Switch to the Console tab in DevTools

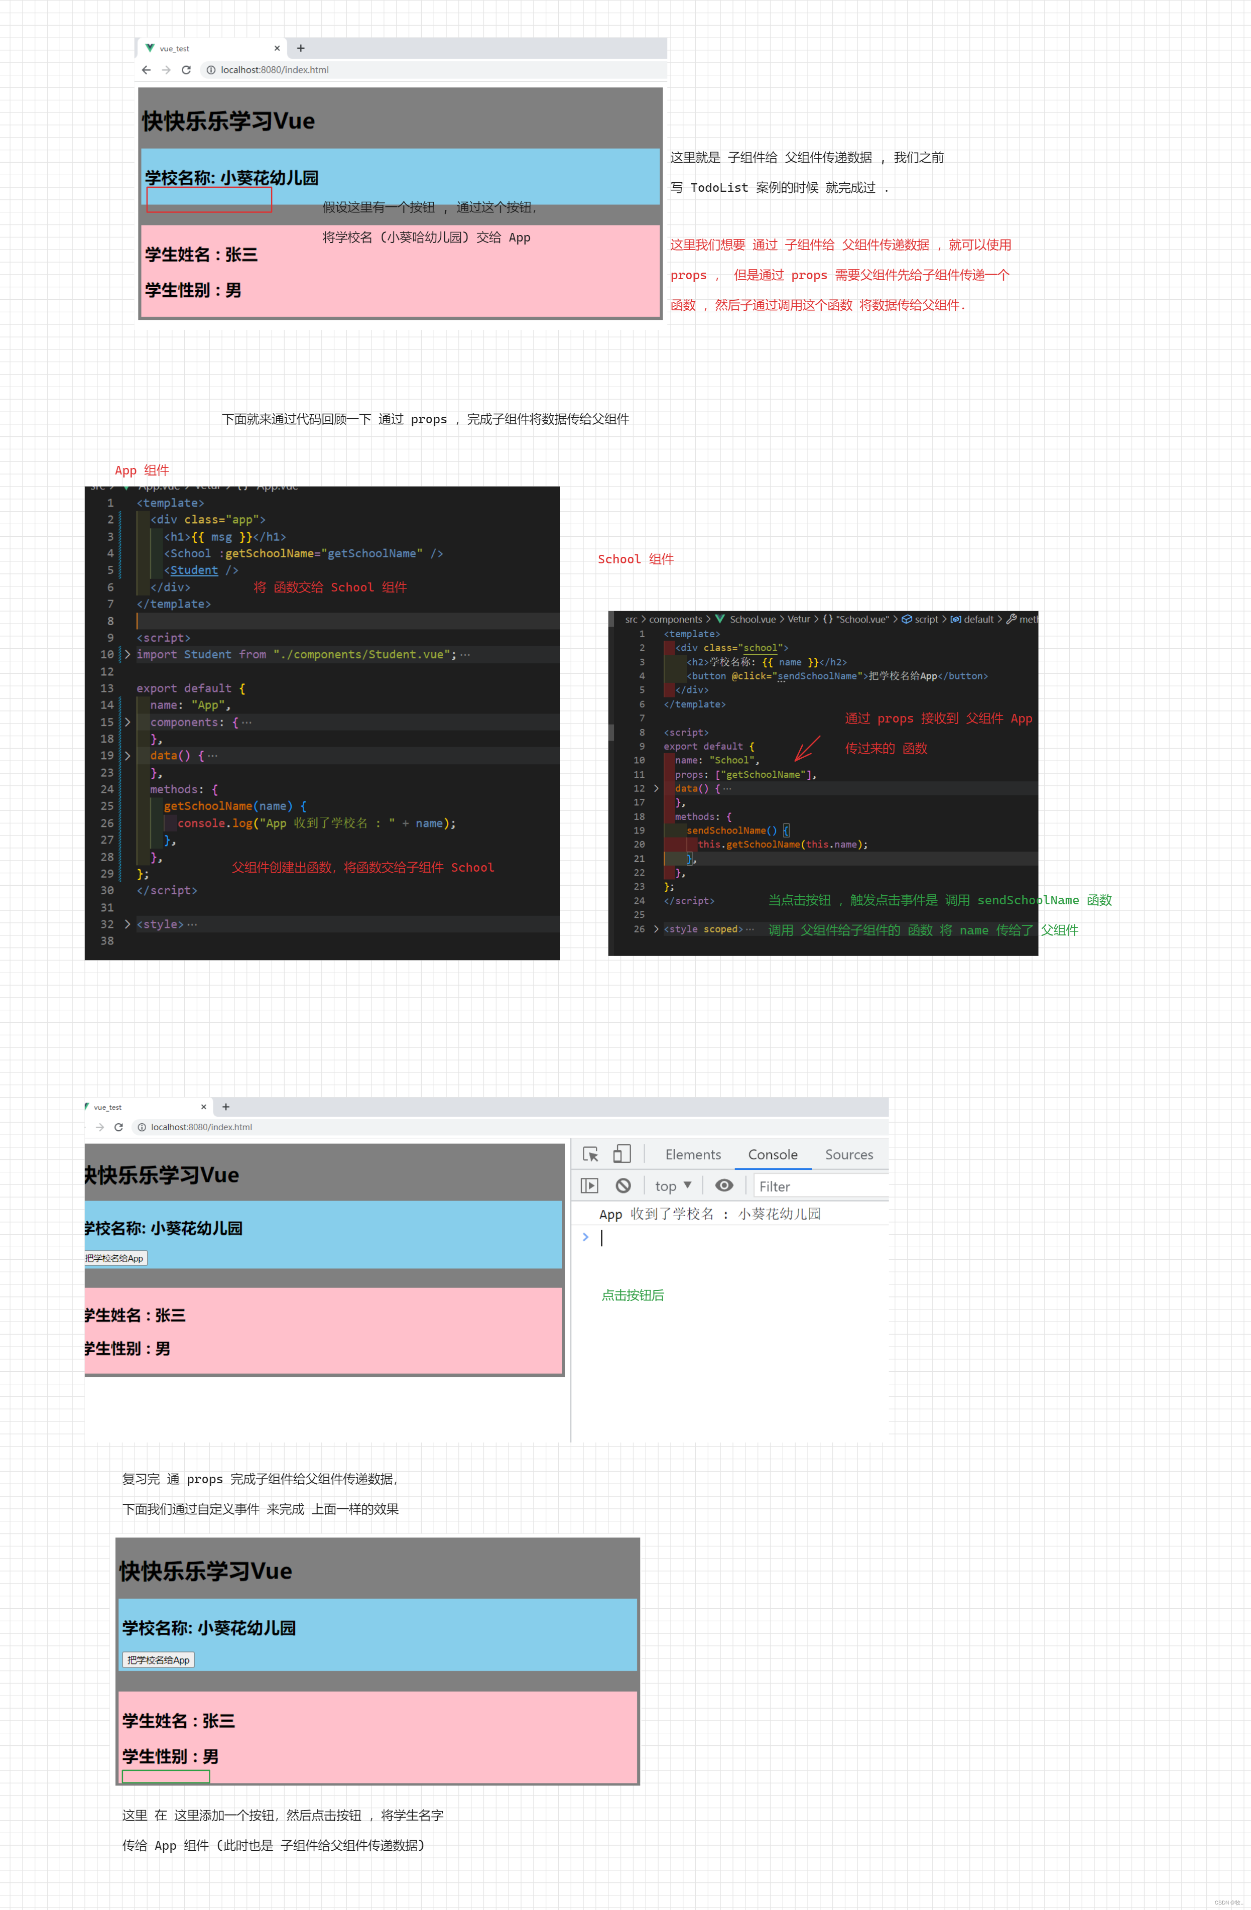point(773,1154)
